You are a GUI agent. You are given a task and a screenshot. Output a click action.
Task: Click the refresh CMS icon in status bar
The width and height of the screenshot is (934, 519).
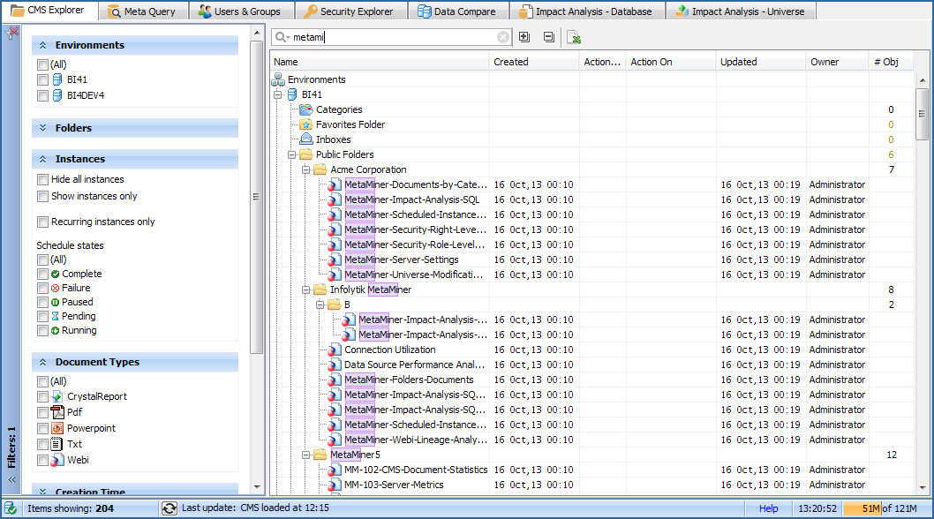pyautogui.click(x=169, y=508)
